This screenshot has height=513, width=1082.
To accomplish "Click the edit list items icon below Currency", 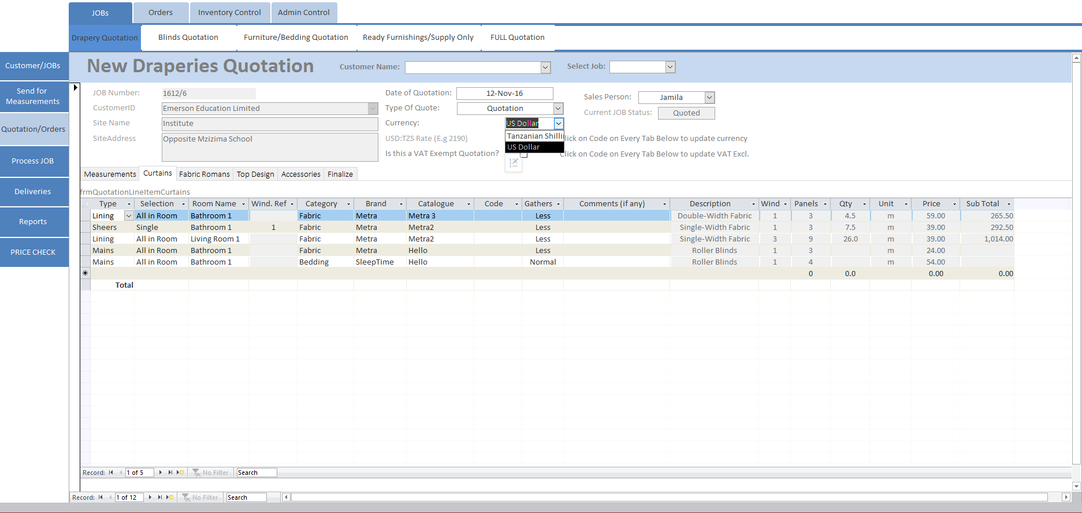I will point(514,163).
